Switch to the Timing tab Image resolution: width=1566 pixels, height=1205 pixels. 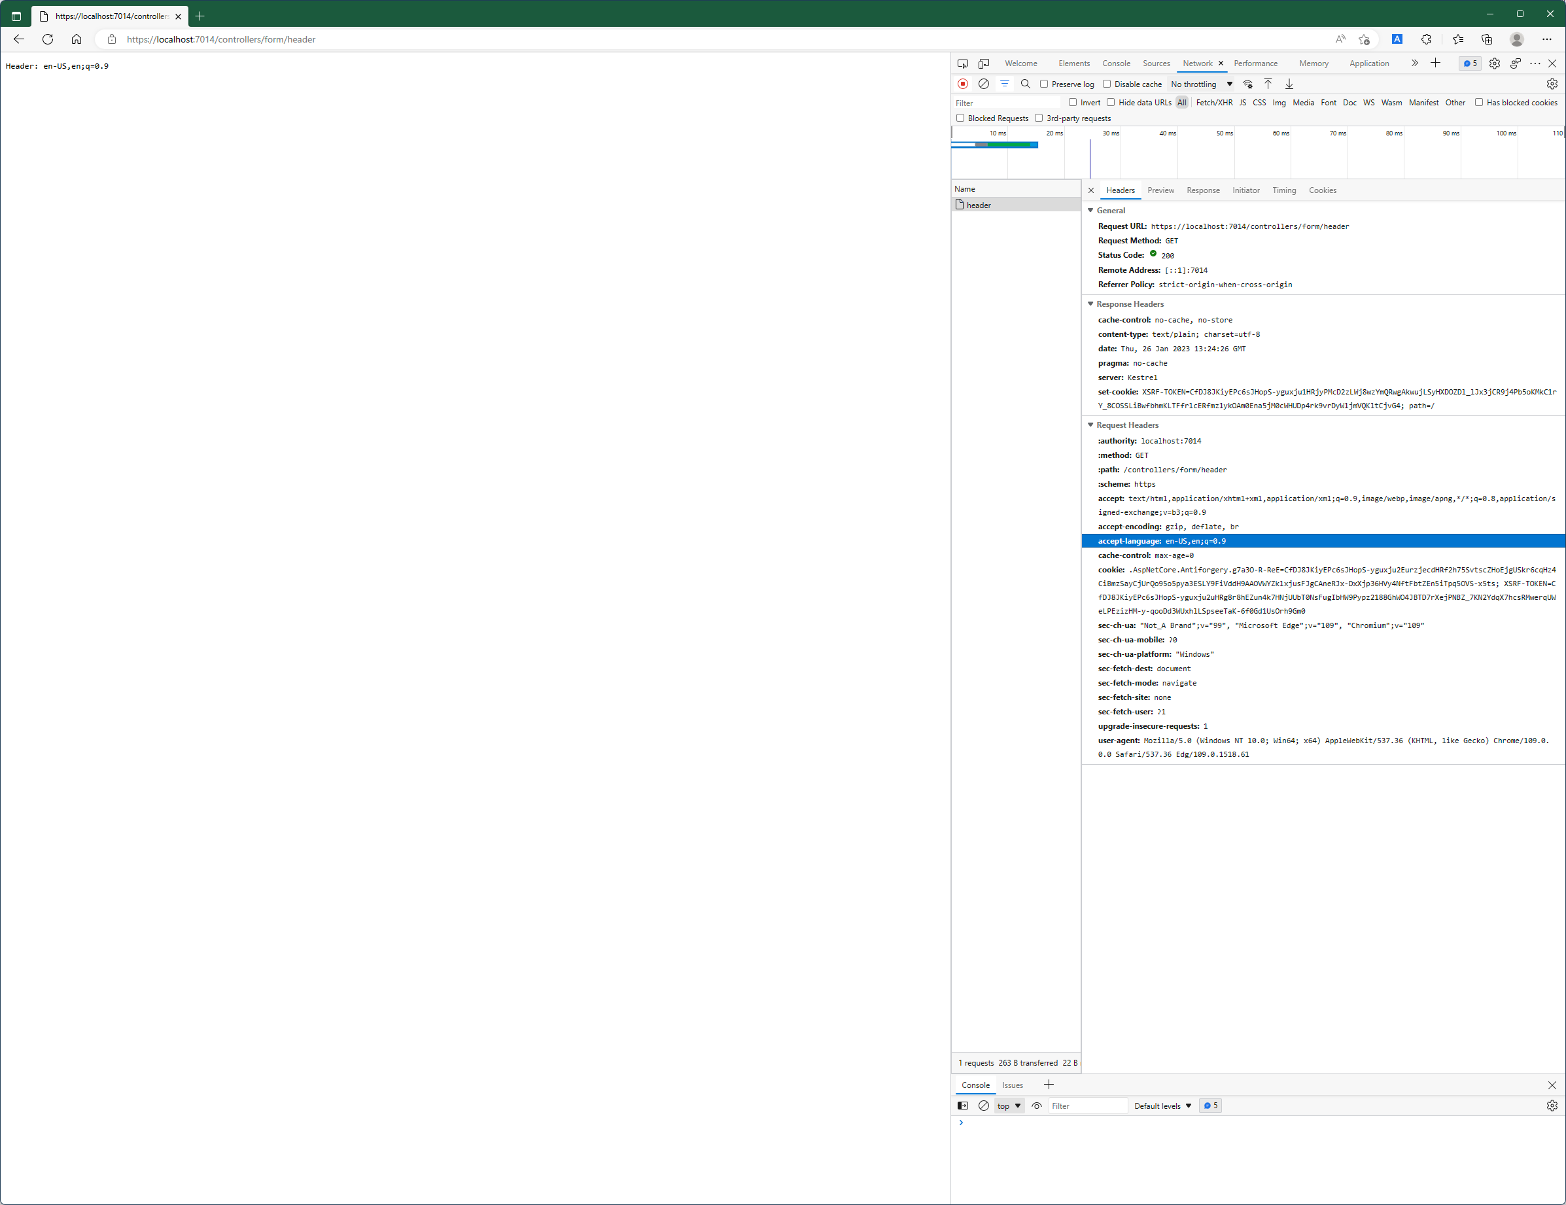pos(1283,190)
